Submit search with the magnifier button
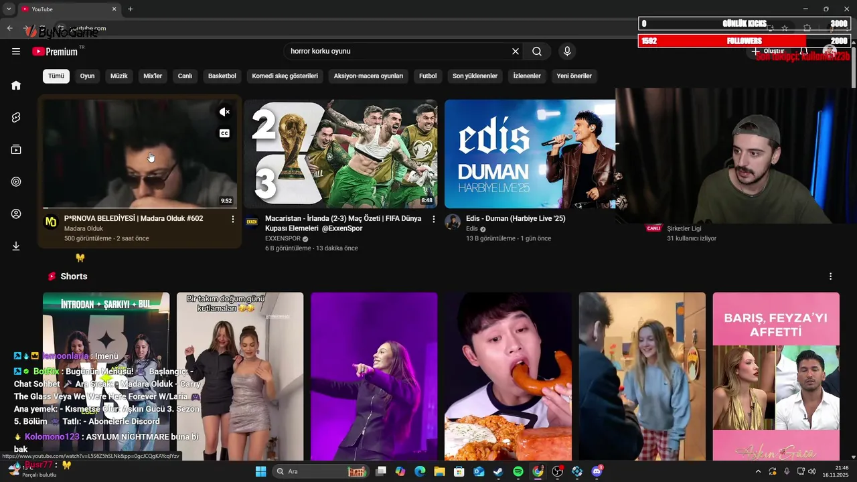This screenshot has width=857, height=482. tap(537, 52)
